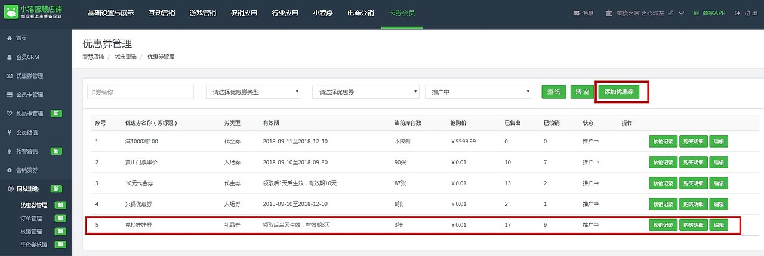The width and height of the screenshot is (764, 256).
Task: Open 订单管理 in sidebar submenu
Action: (x=30, y=218)
